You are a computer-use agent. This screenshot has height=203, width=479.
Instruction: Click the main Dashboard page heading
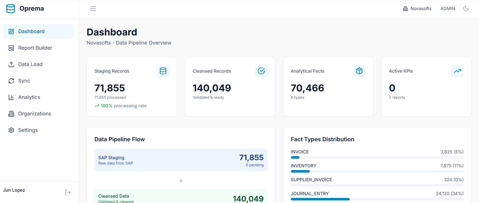[112, 32]
